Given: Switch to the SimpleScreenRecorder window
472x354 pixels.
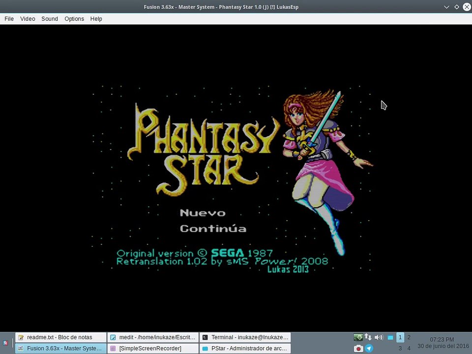Looking at the screenshot, I should pos(153,349).
